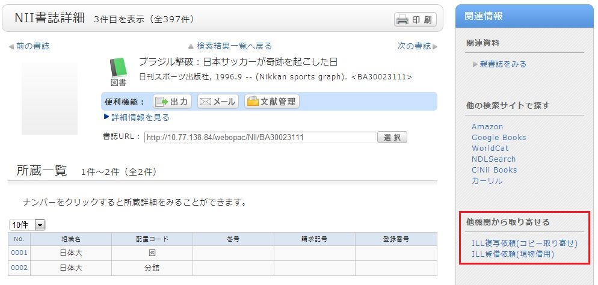This screenshot has height=285, width=598.
Task: Open the 10件 results-per-page dropdown
Action: point(28,225)
